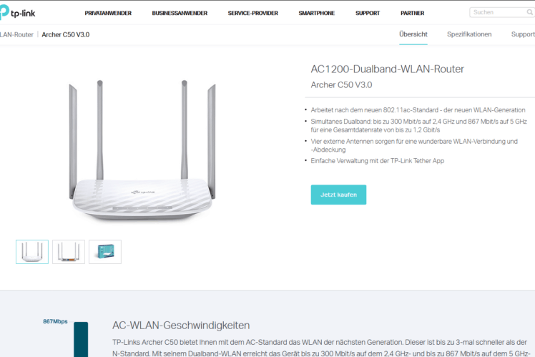Open the Support top menu
The height and width of the screenshot is (357, 535).
pos(368,13)
